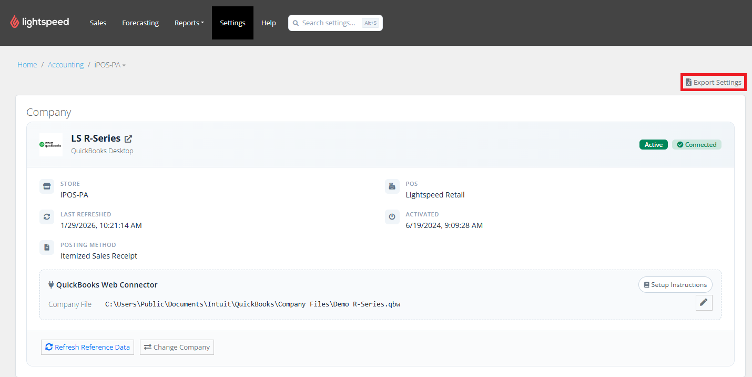Click the Lightspeed flame logo

pyautogui.click(x=15, y=22)
